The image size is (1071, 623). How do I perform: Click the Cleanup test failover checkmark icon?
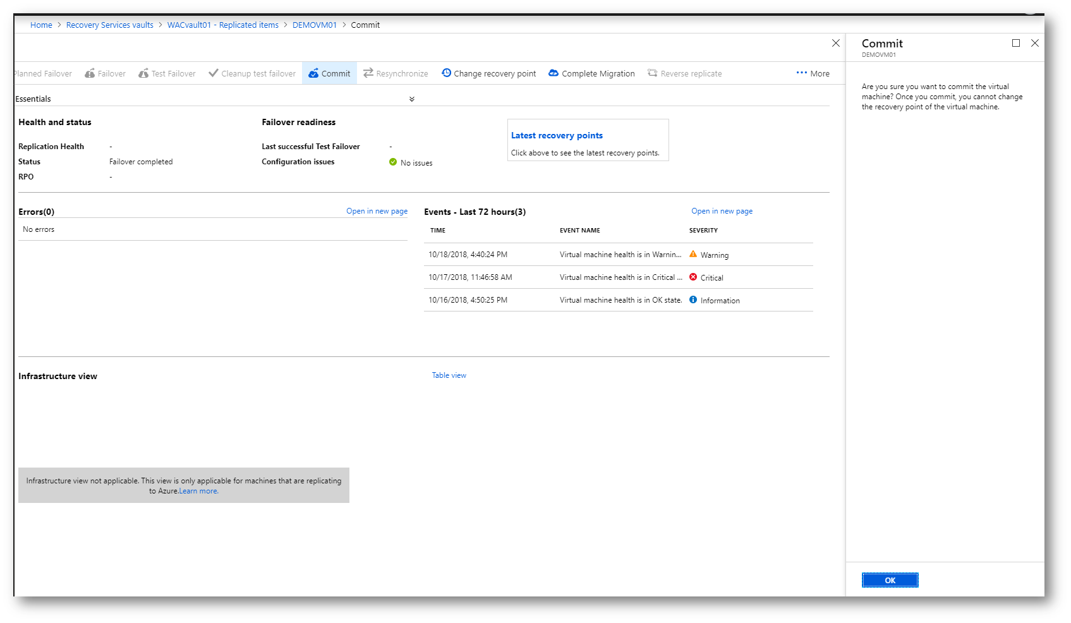(214, 73)
